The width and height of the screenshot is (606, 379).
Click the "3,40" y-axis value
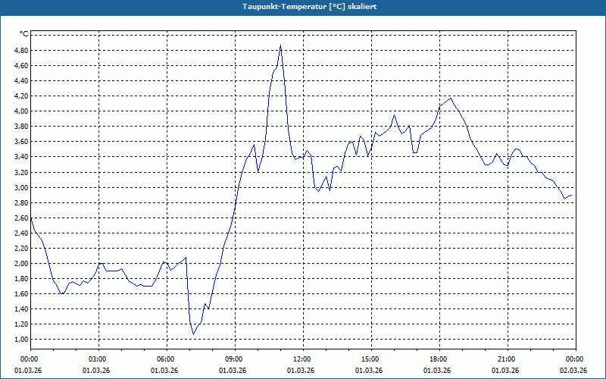pos(21,157)
